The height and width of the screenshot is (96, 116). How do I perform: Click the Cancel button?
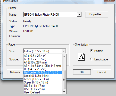(102, 72)
